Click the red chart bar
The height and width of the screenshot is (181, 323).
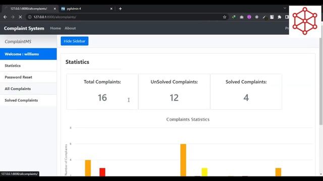(x=102, y=172)
